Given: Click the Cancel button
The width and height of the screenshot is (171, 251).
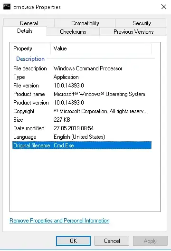Looking at the screenshot, I should [112, 241].
